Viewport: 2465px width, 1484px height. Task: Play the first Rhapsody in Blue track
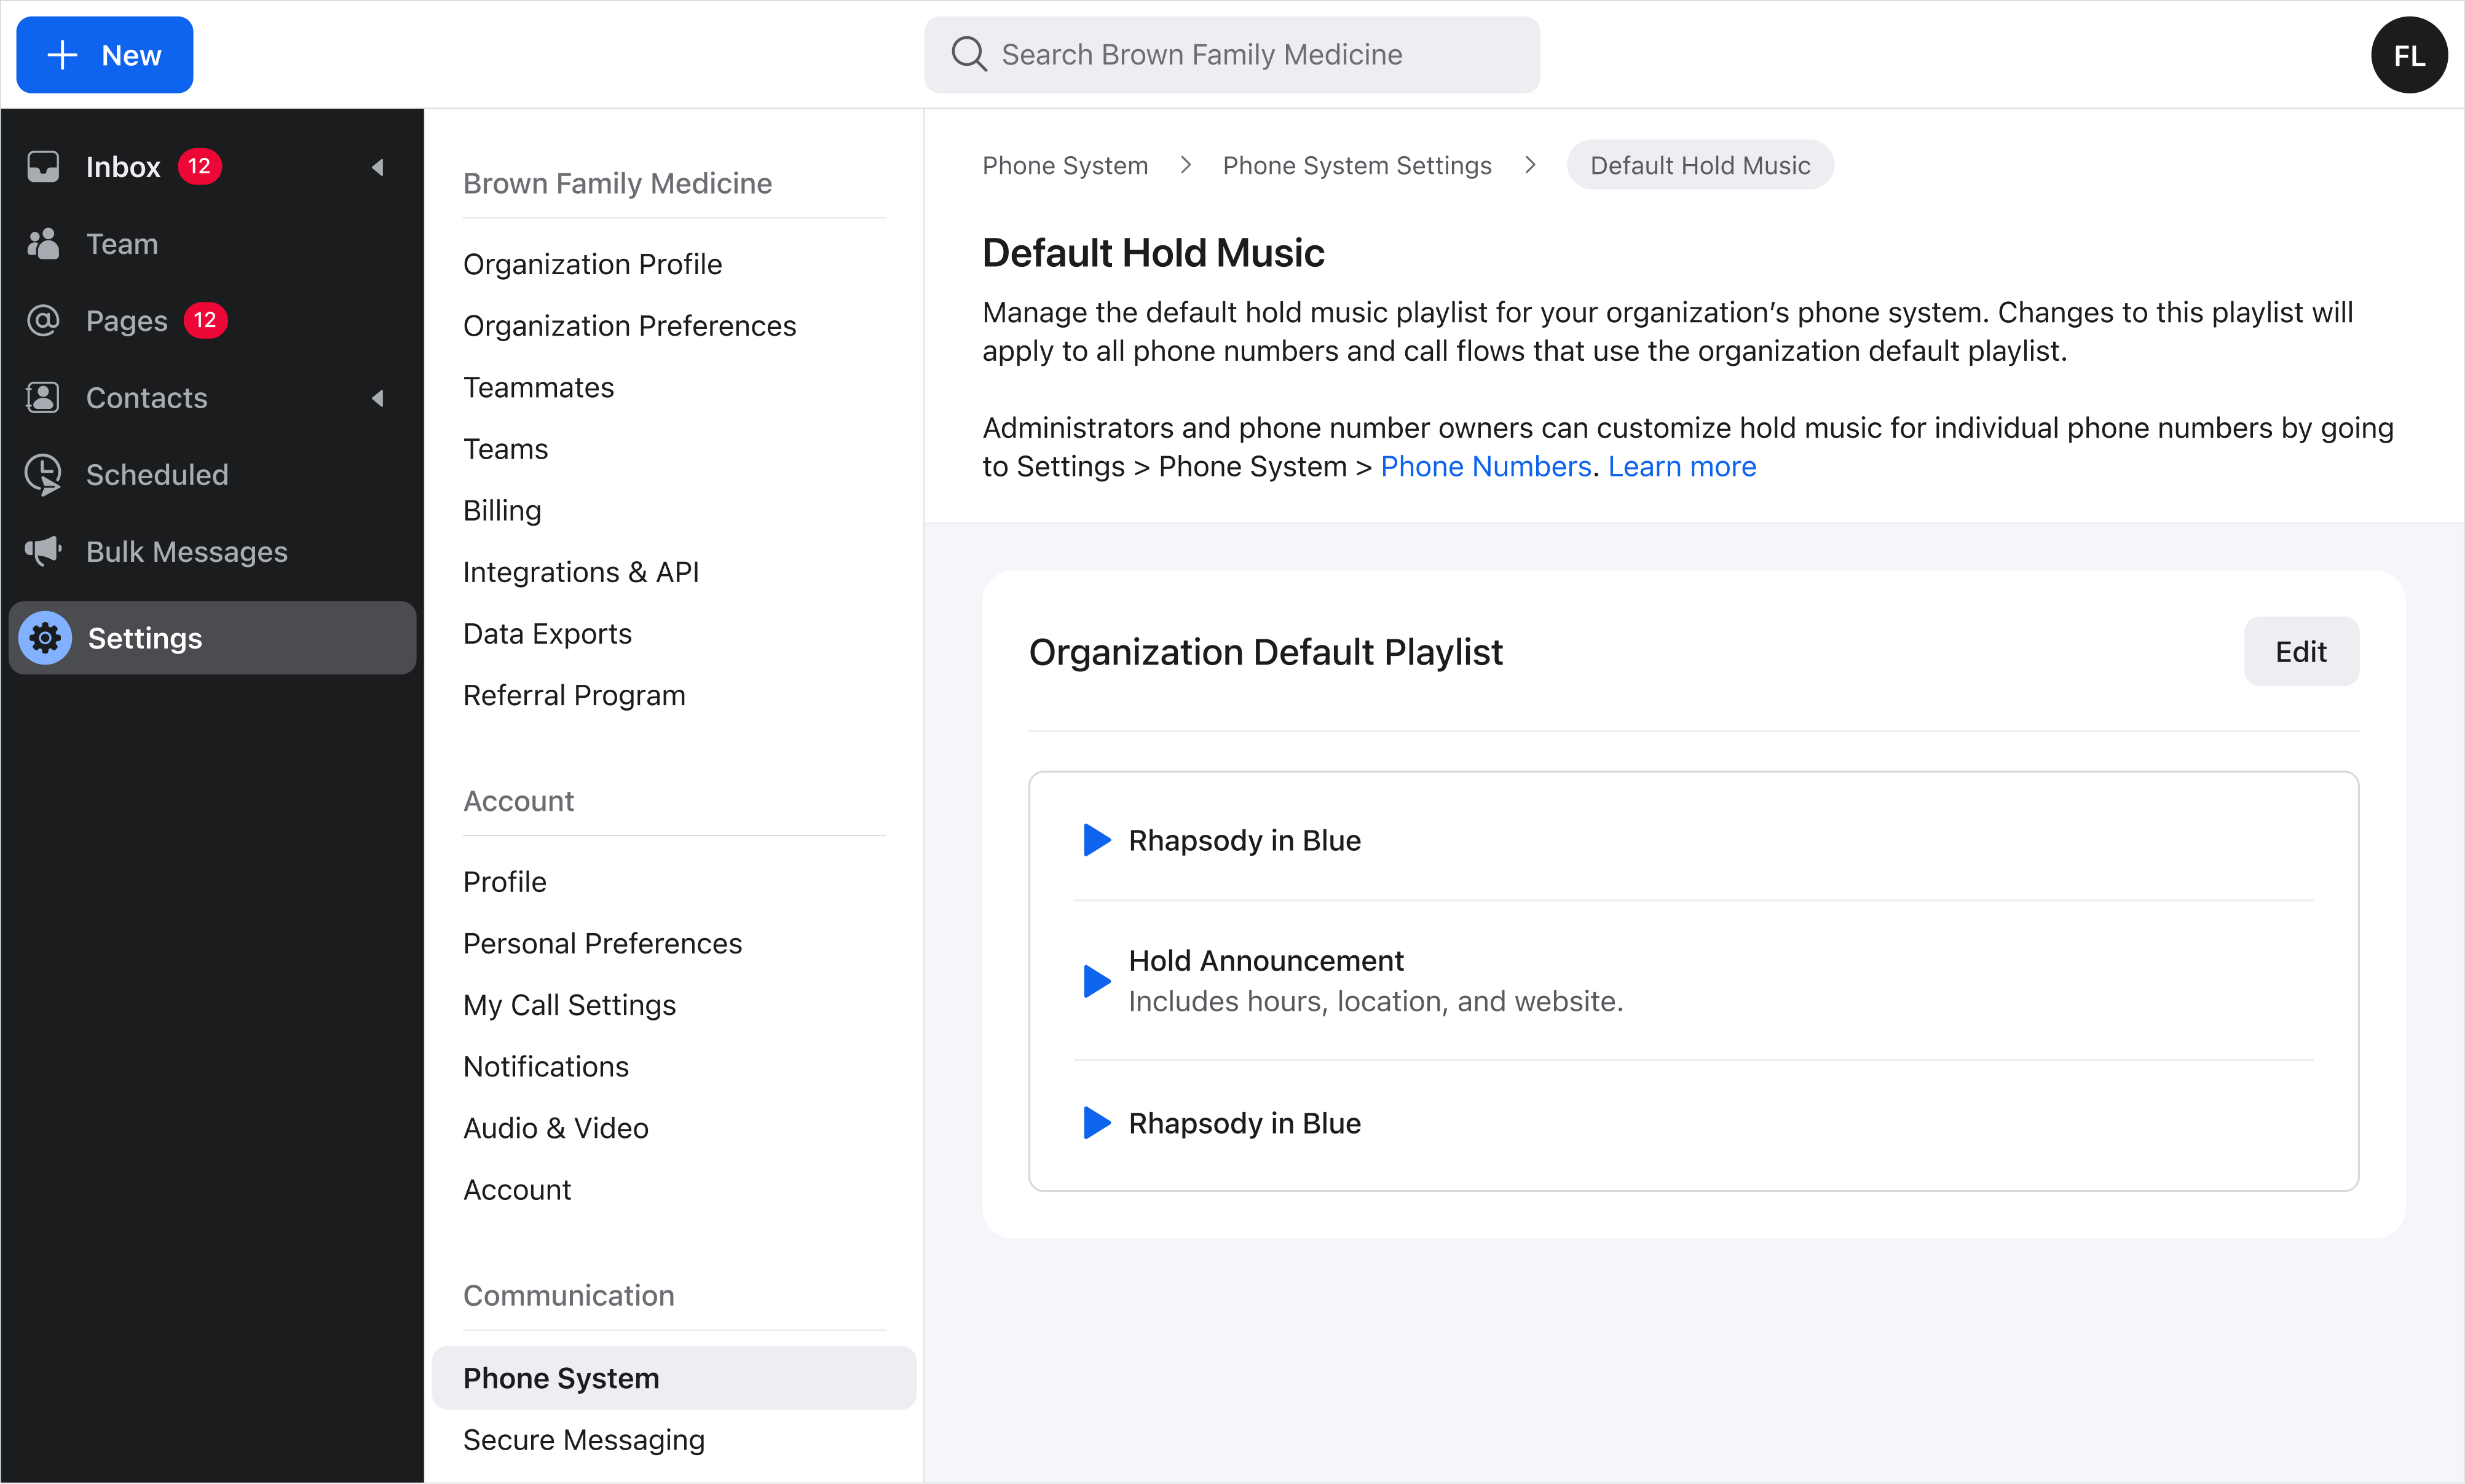point(1096,840)
